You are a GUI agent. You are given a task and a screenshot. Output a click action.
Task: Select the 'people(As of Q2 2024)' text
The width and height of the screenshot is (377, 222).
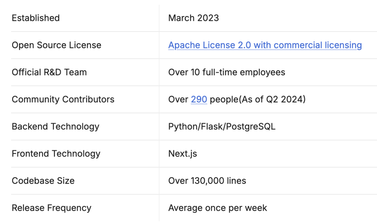258,99
